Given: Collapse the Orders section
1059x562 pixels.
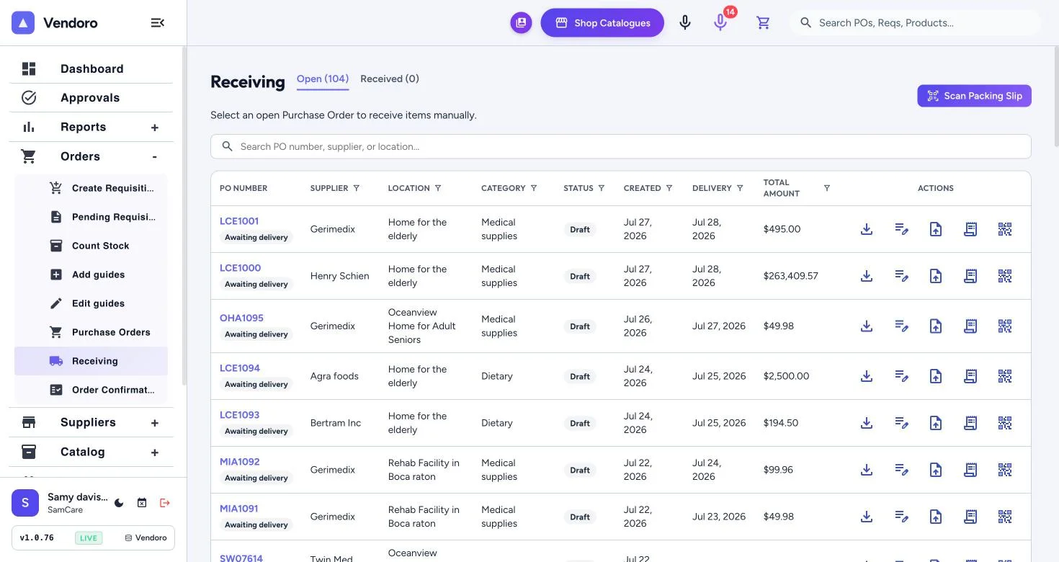Looking at the screenshot, I should click(x=155, y=156).
